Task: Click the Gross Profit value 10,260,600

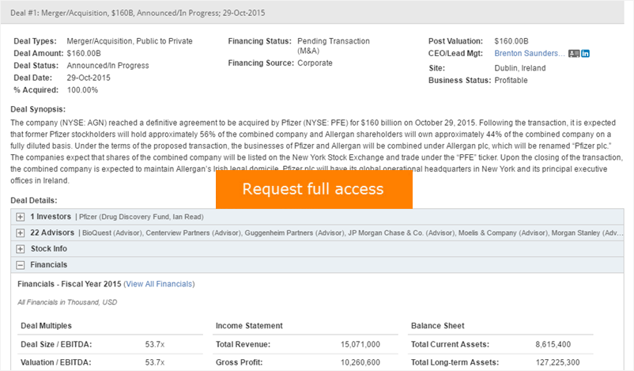Action: click(360, 362)
